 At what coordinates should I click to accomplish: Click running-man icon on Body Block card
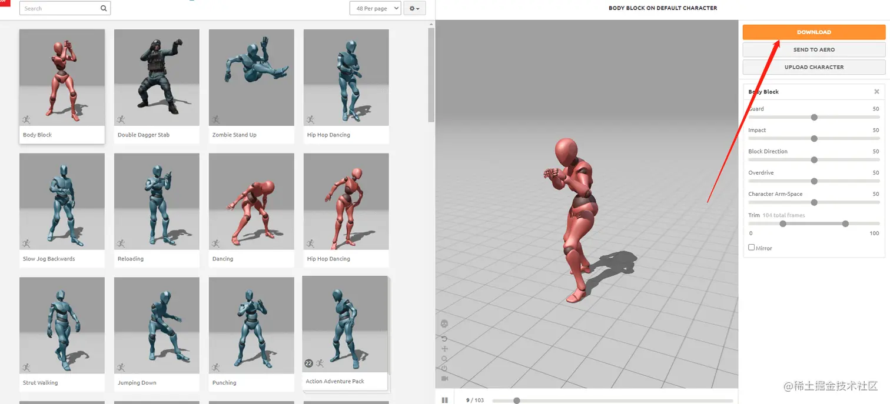point(26,119)
